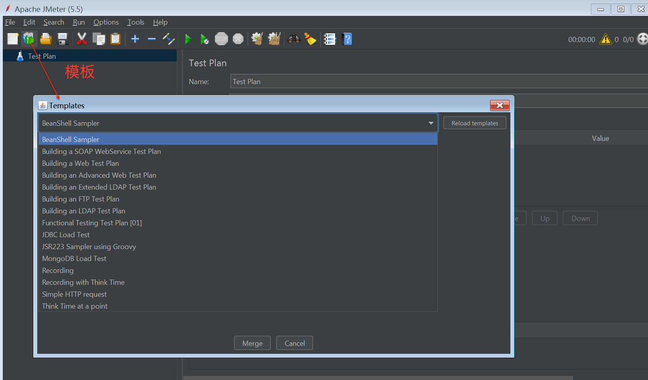
Task: Click the Open file folder icon
Action: pyautogui.click(x=46, y=39)
